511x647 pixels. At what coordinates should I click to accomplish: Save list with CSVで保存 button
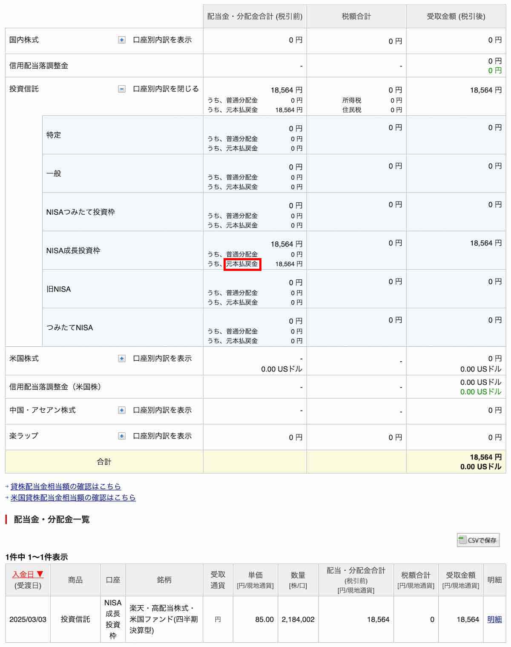pyautogui.click(x=478, y=540)
